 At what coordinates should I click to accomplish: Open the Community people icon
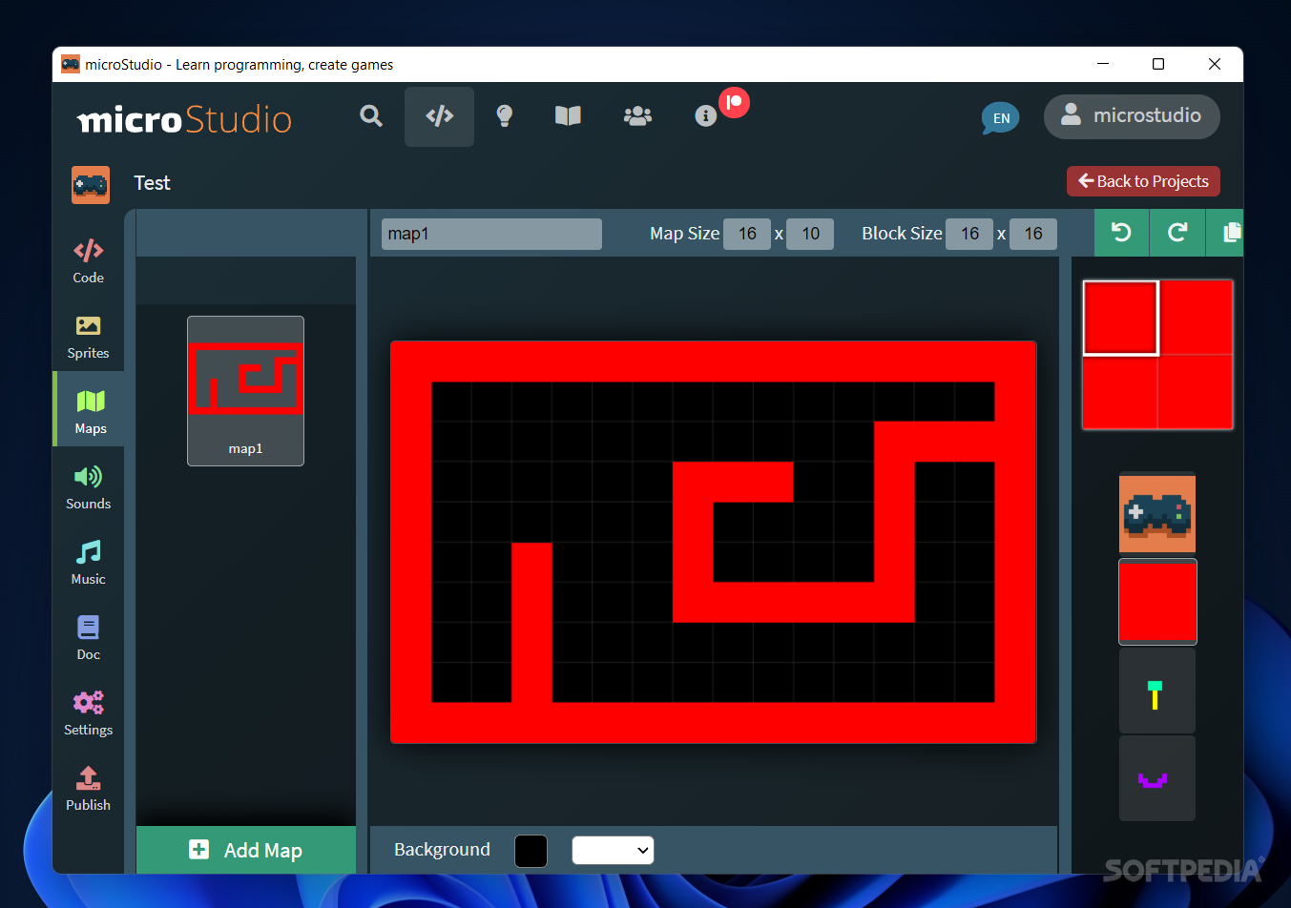coord(637,116)
